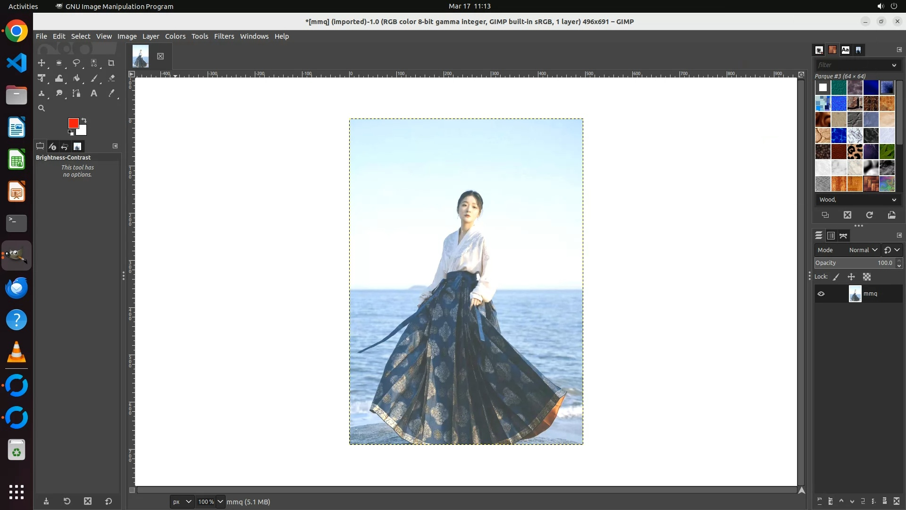Pick the Eraser tool
This screenshot has width=906, height=510.
click(111, 78)
